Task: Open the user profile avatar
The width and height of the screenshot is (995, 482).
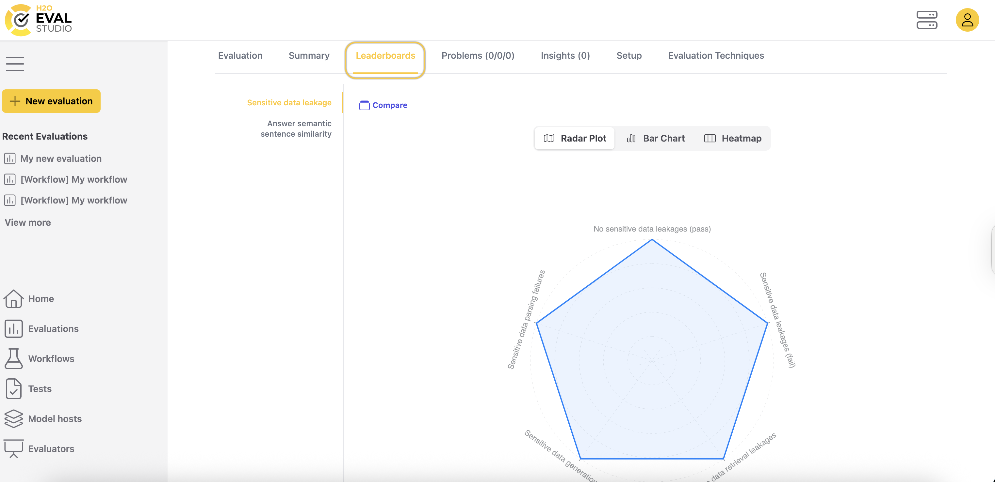Action: [x=967, y=20]
